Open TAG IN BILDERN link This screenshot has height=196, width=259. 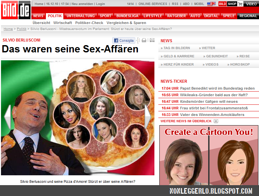click(x=175, y=48)
